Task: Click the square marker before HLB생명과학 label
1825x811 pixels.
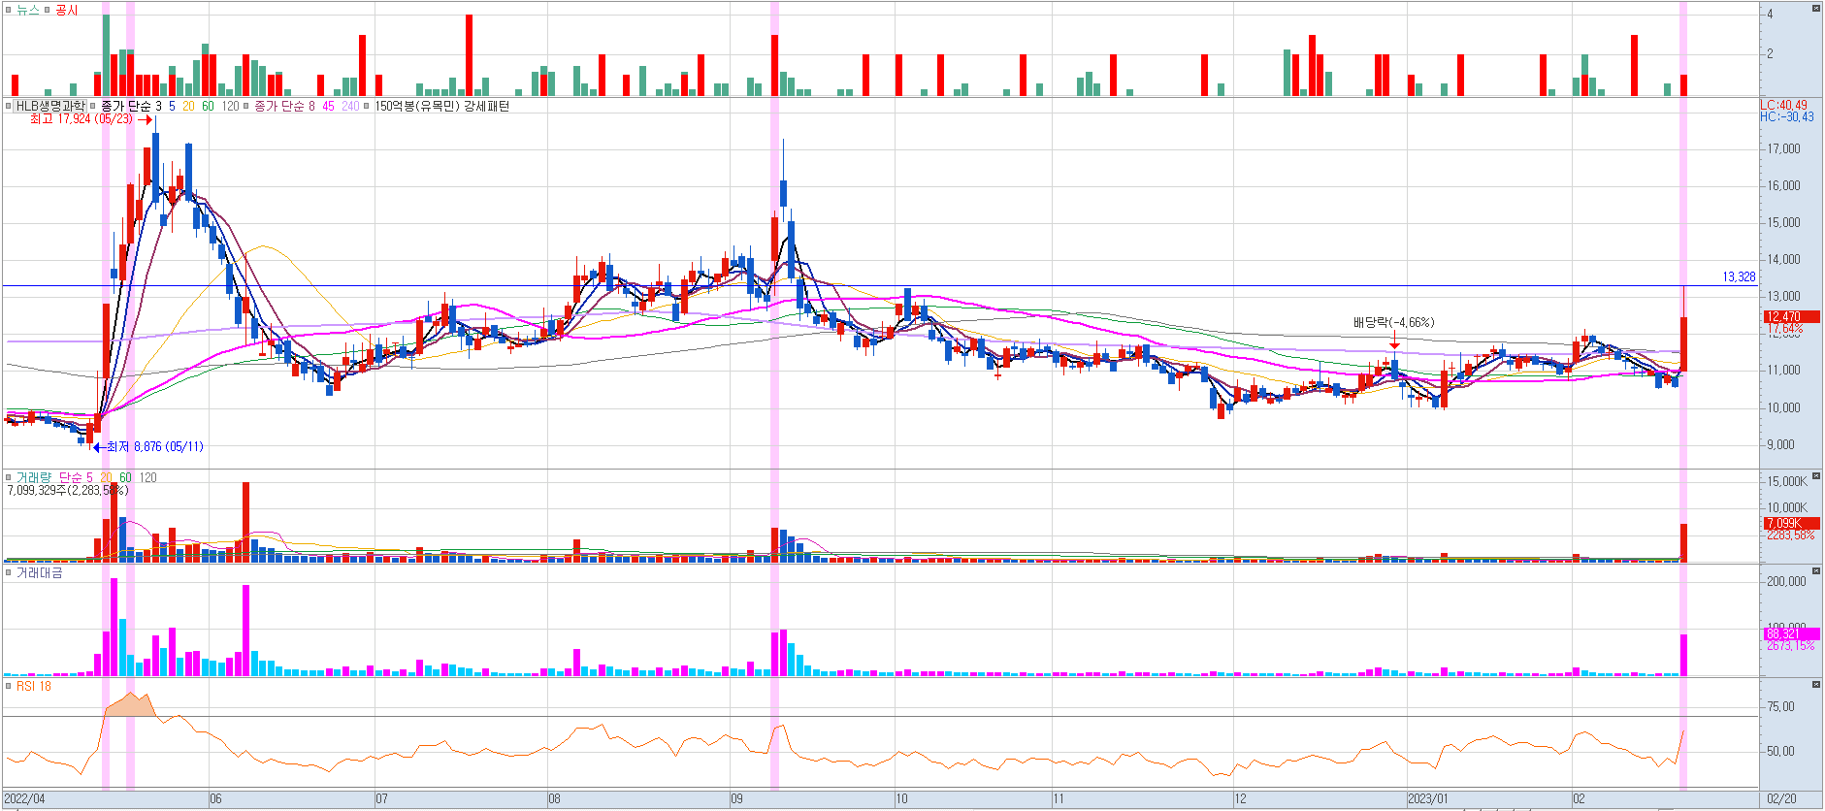Action: pos(9,106)
